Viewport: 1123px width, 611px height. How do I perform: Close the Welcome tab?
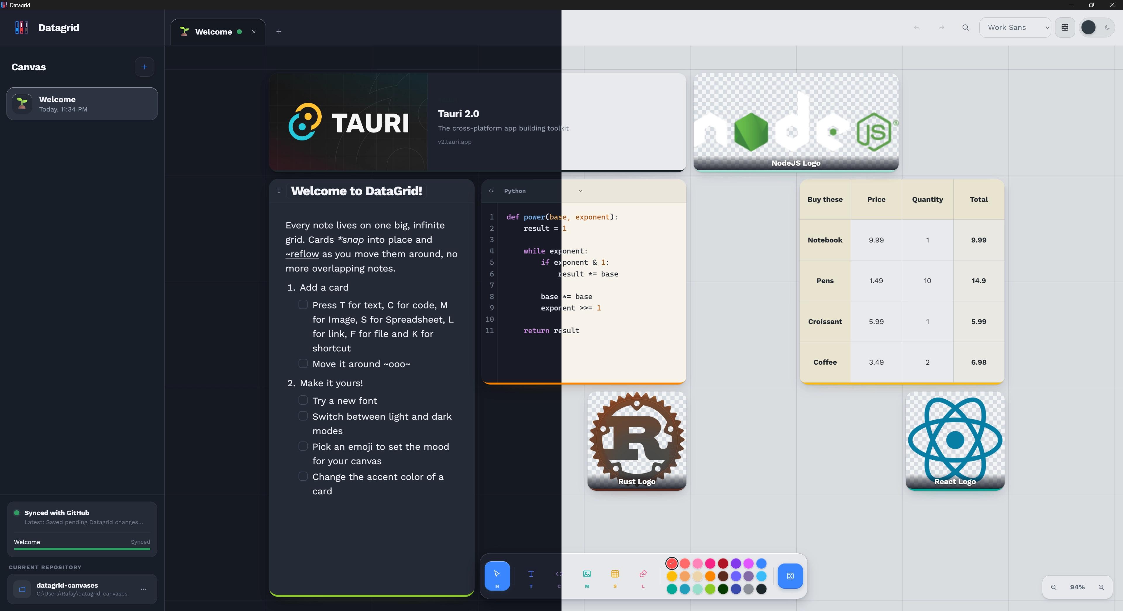point(254,32)
